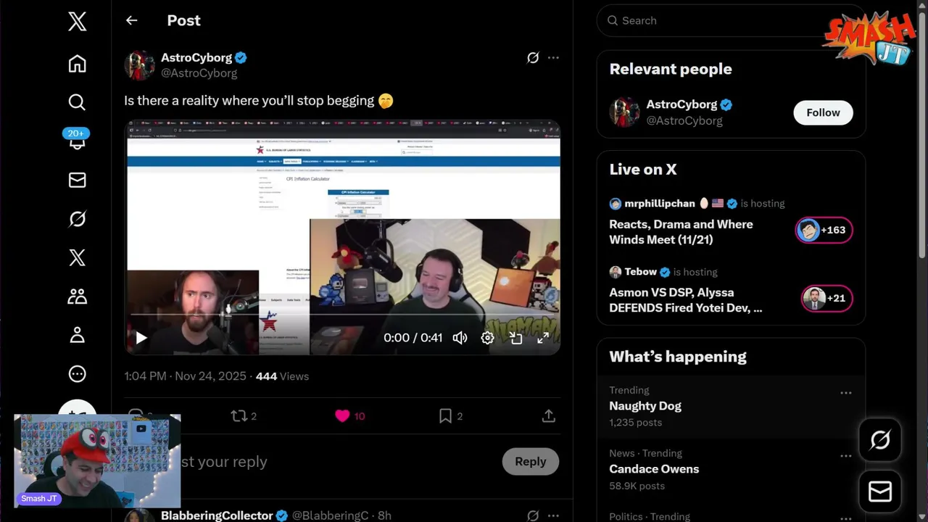The height and width of the screenshot is (522, 928).
Task: Open more options for Naughty Dog trend
Action: (845, 393)
